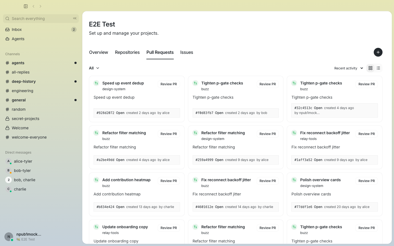The image size is (394, 246).
Task: Switch to list view
Action: coord(378,68)
